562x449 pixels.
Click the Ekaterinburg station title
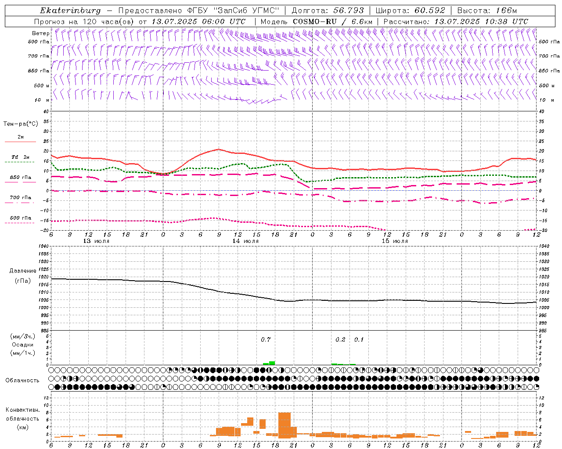coord(70,11)
